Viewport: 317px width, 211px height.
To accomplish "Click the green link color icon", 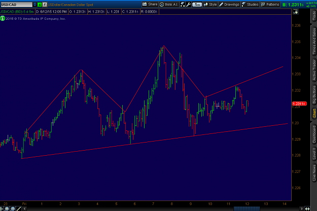I will tap(40, 5).
